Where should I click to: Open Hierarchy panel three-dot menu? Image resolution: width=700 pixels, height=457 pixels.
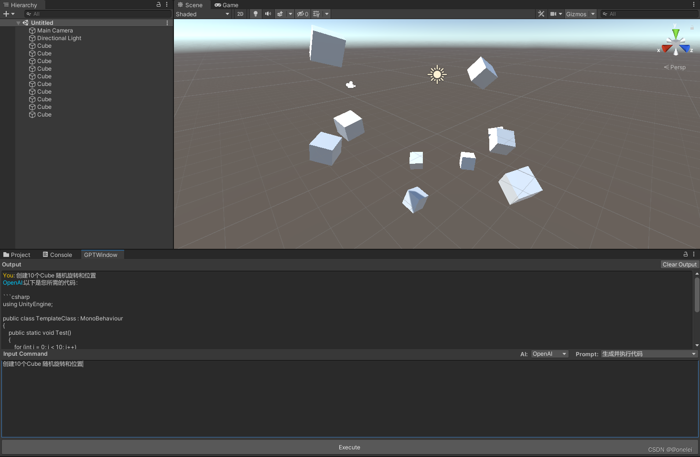(167, 4)
